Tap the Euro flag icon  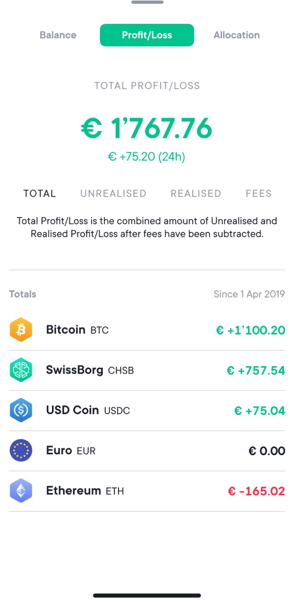pyautogui.click(x=21, y=450)
